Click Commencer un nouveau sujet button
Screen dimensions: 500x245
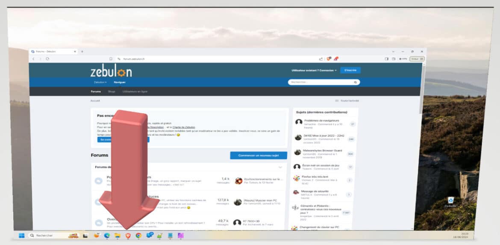click(258, 156)
